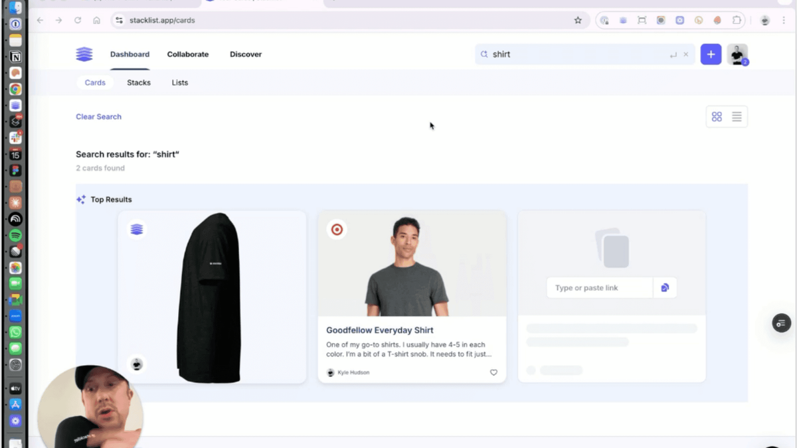Open the Stacklist browser extension icon
Viewport: 797px width, 448px height.
[623, 21]
